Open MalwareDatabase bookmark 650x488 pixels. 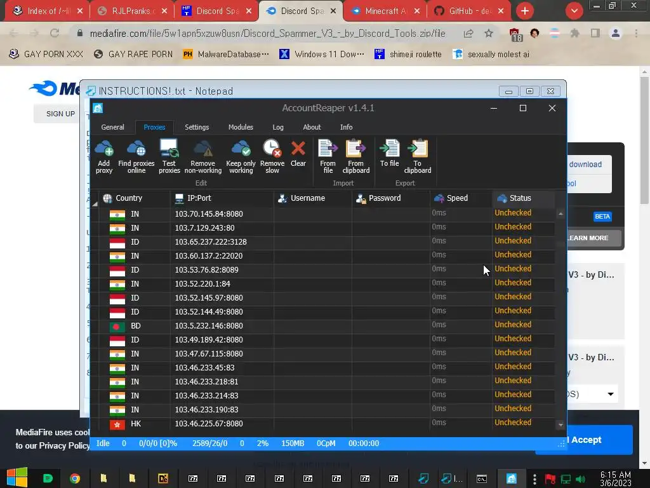226,54
